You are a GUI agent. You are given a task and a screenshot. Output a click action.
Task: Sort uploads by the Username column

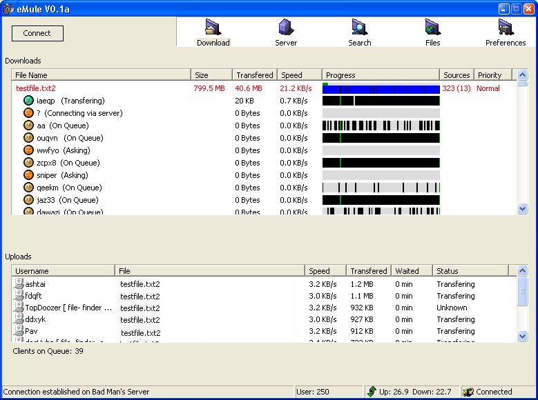63,271
